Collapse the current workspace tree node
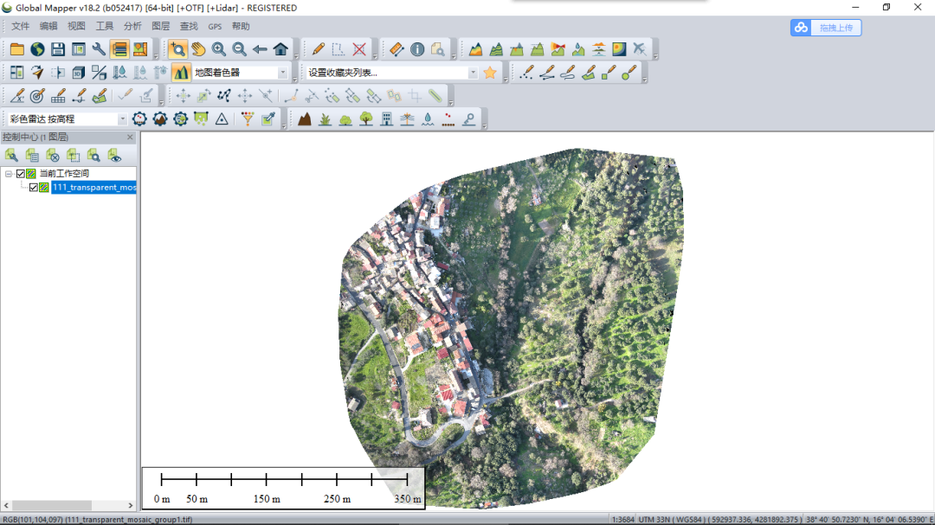935x525 pixels. coord(9,174)
